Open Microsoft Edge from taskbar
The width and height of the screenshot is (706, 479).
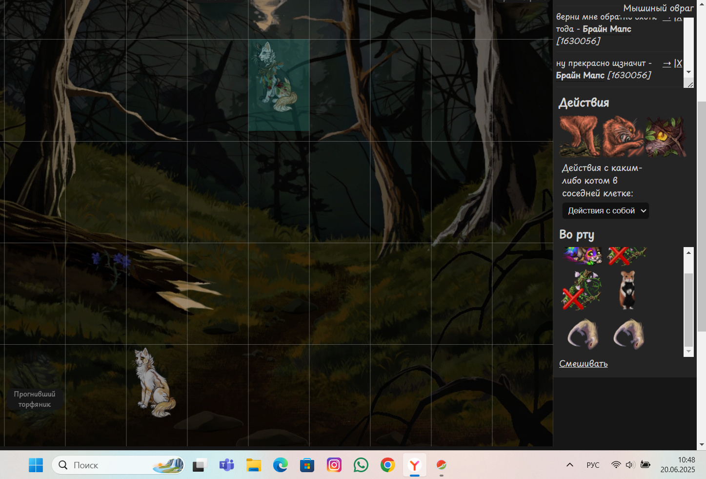click(280, 465)
